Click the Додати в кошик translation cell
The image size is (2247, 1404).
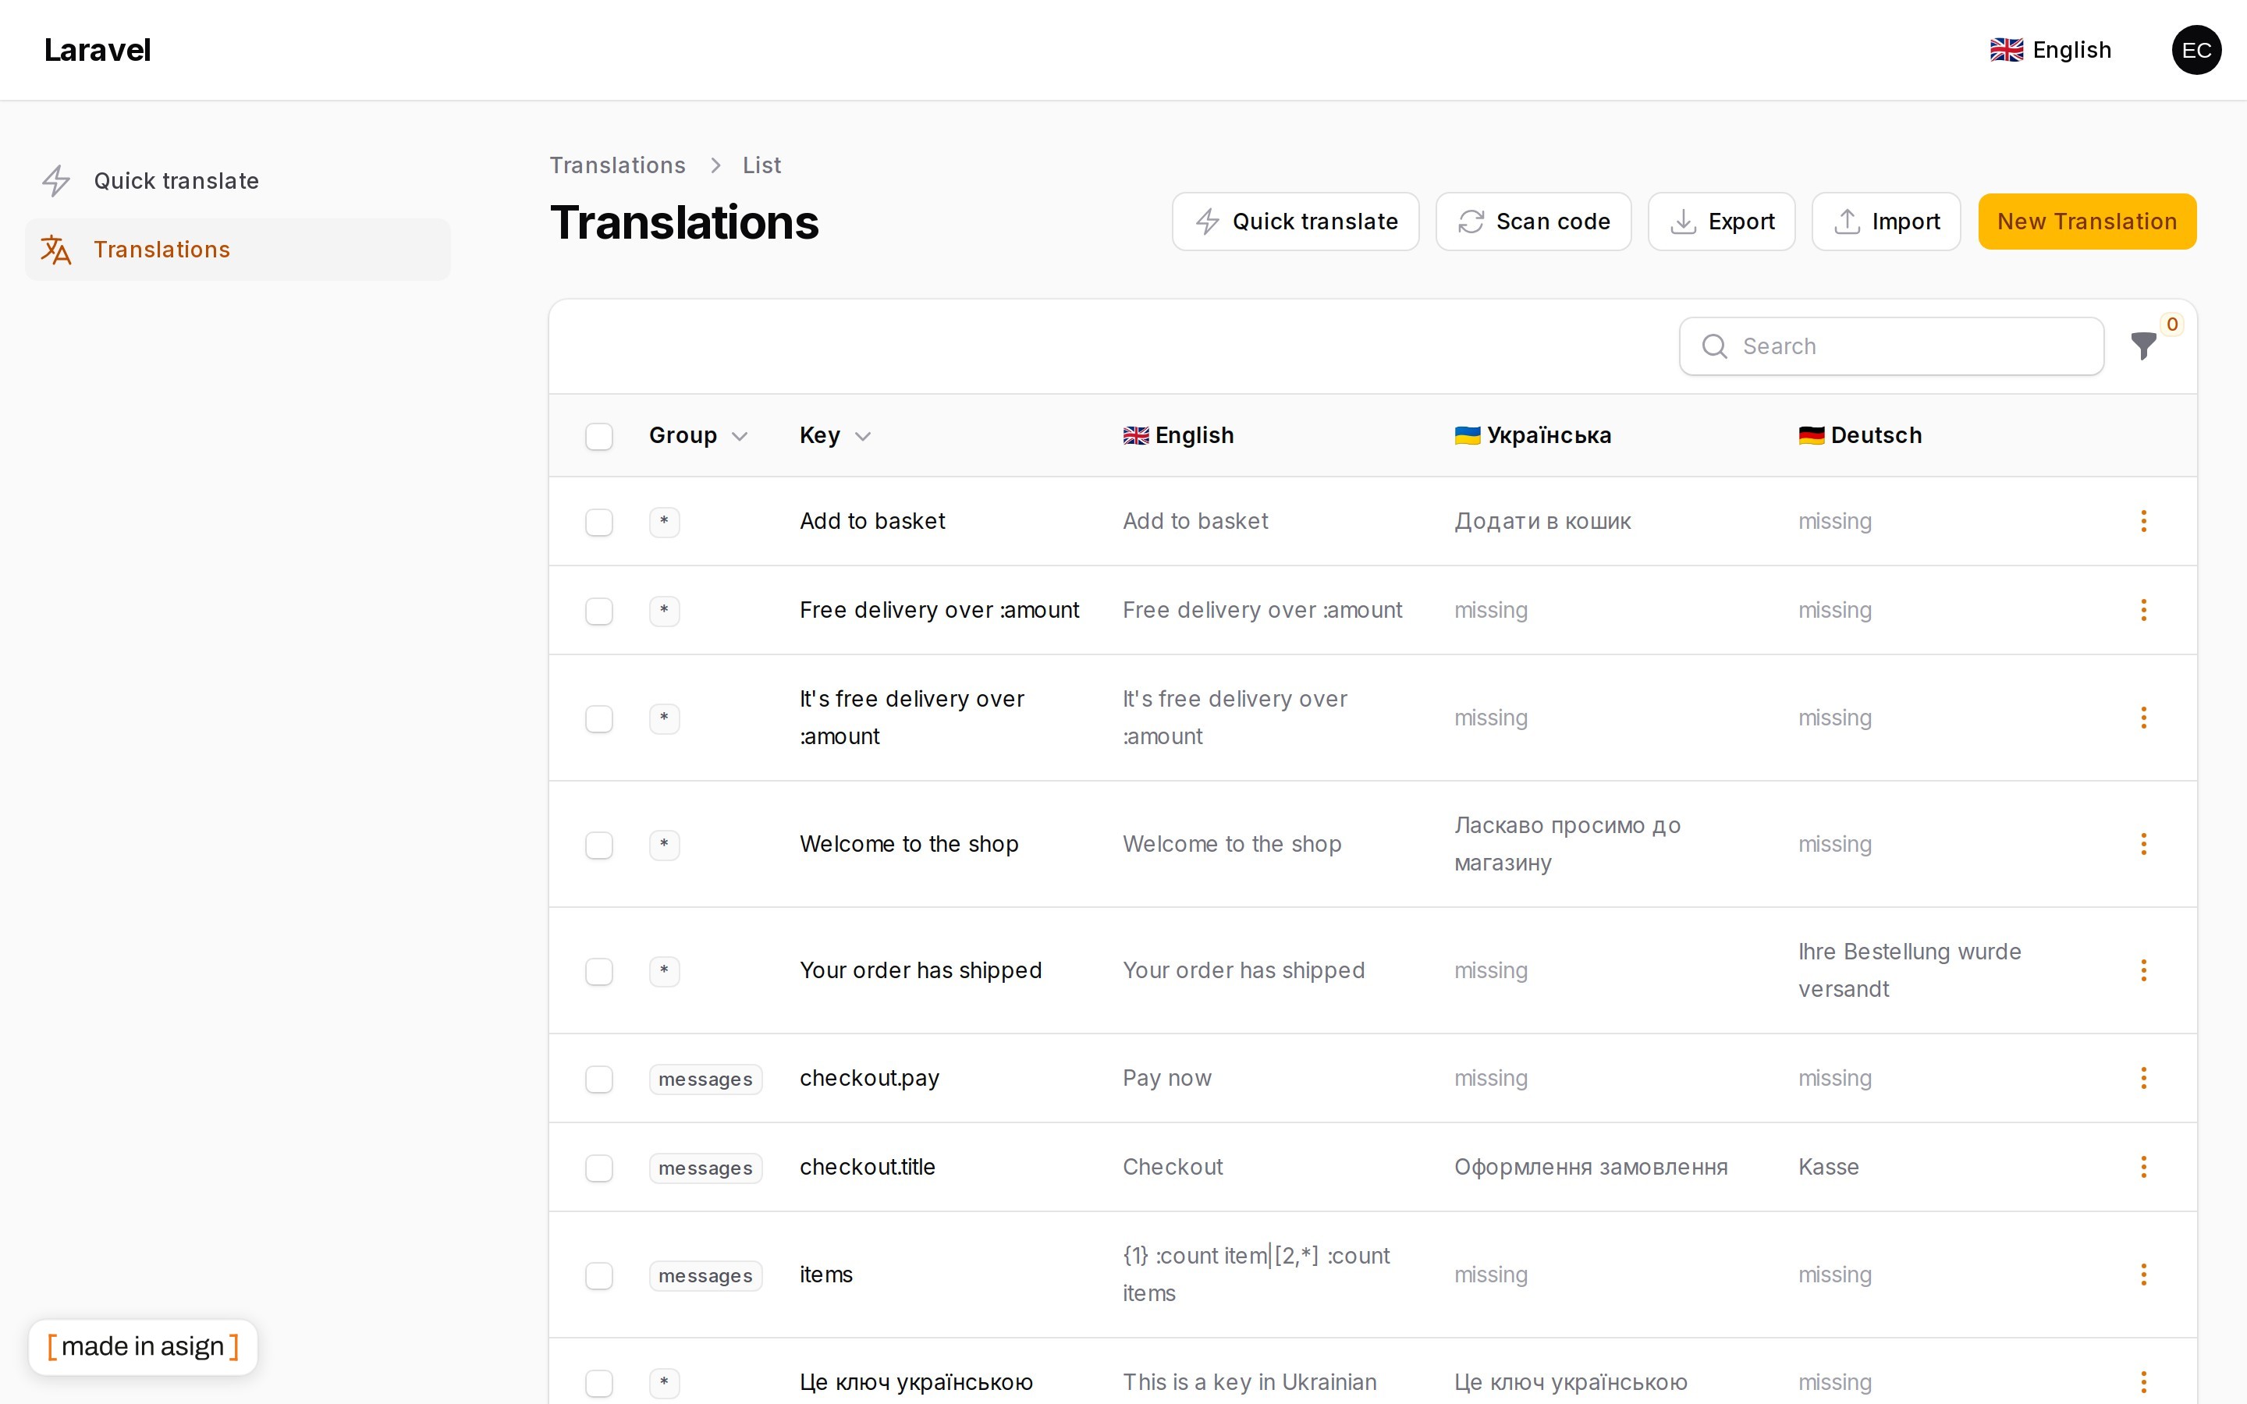pos(1542,522)
